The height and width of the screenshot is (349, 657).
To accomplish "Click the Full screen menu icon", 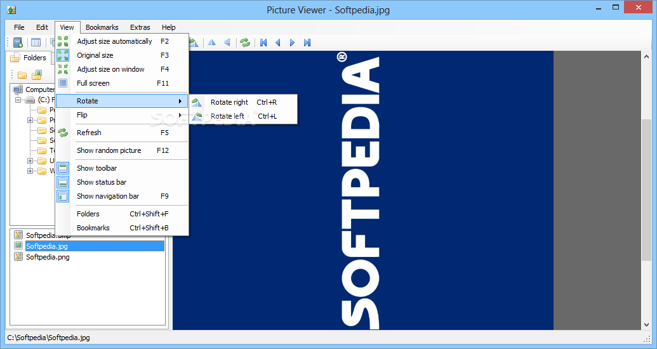I will [x=63, y=83].
